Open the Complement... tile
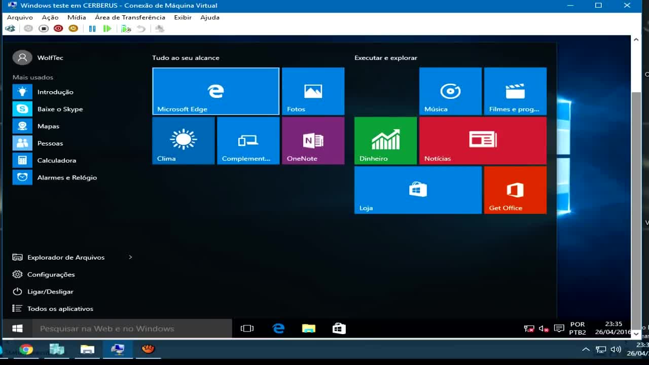 point(248,140)
